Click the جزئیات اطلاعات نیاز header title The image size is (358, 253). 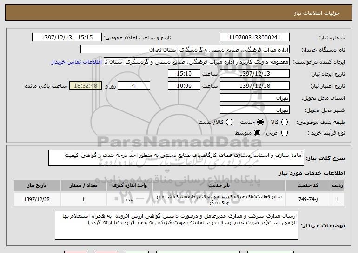pyautogui.click(x=317, y=13)
